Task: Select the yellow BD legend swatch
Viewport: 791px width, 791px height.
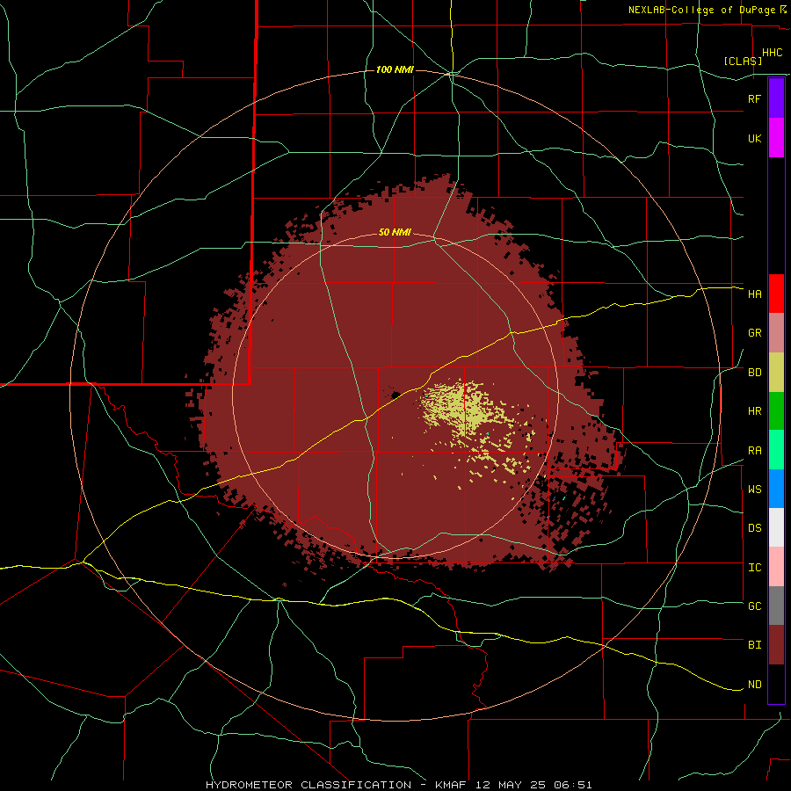Action: pos(776,372)
